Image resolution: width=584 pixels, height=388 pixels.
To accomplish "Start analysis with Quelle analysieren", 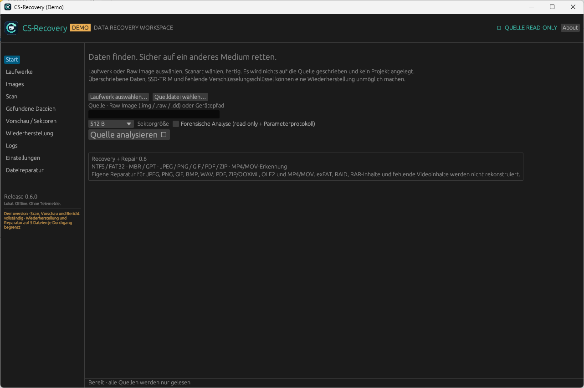I will 129,135.
